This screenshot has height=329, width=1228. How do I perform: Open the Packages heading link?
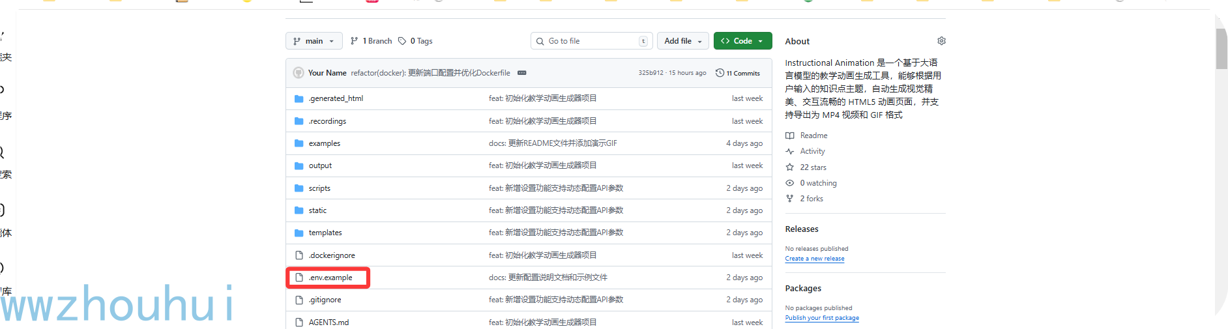click(803, 289)
